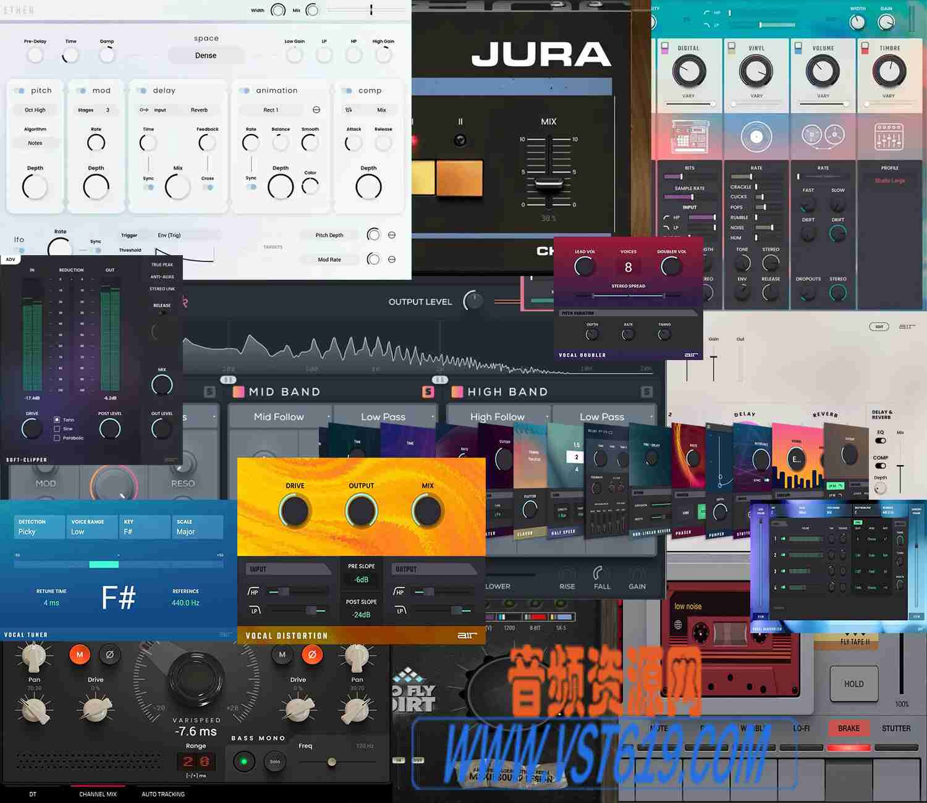927x803 pixels.
Task: Click the AIR logo on the Vocal Doubler panel
Action: 692,355
